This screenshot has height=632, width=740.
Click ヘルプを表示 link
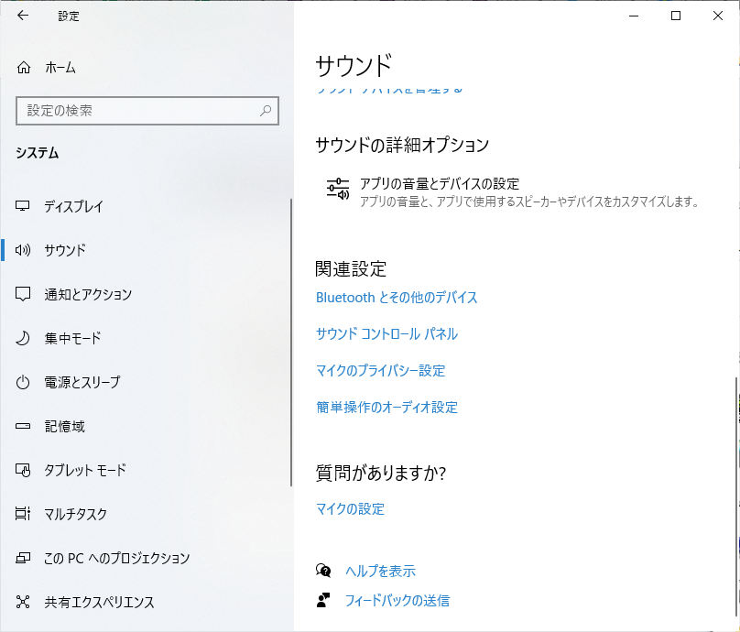click(380, 571)
